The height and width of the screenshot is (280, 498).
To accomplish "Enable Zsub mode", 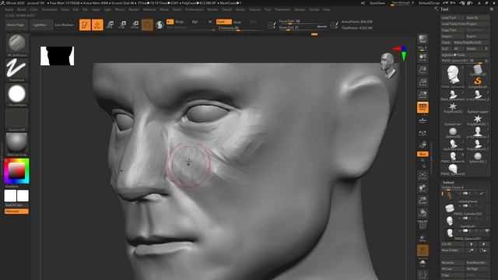I will click(237, 22).
